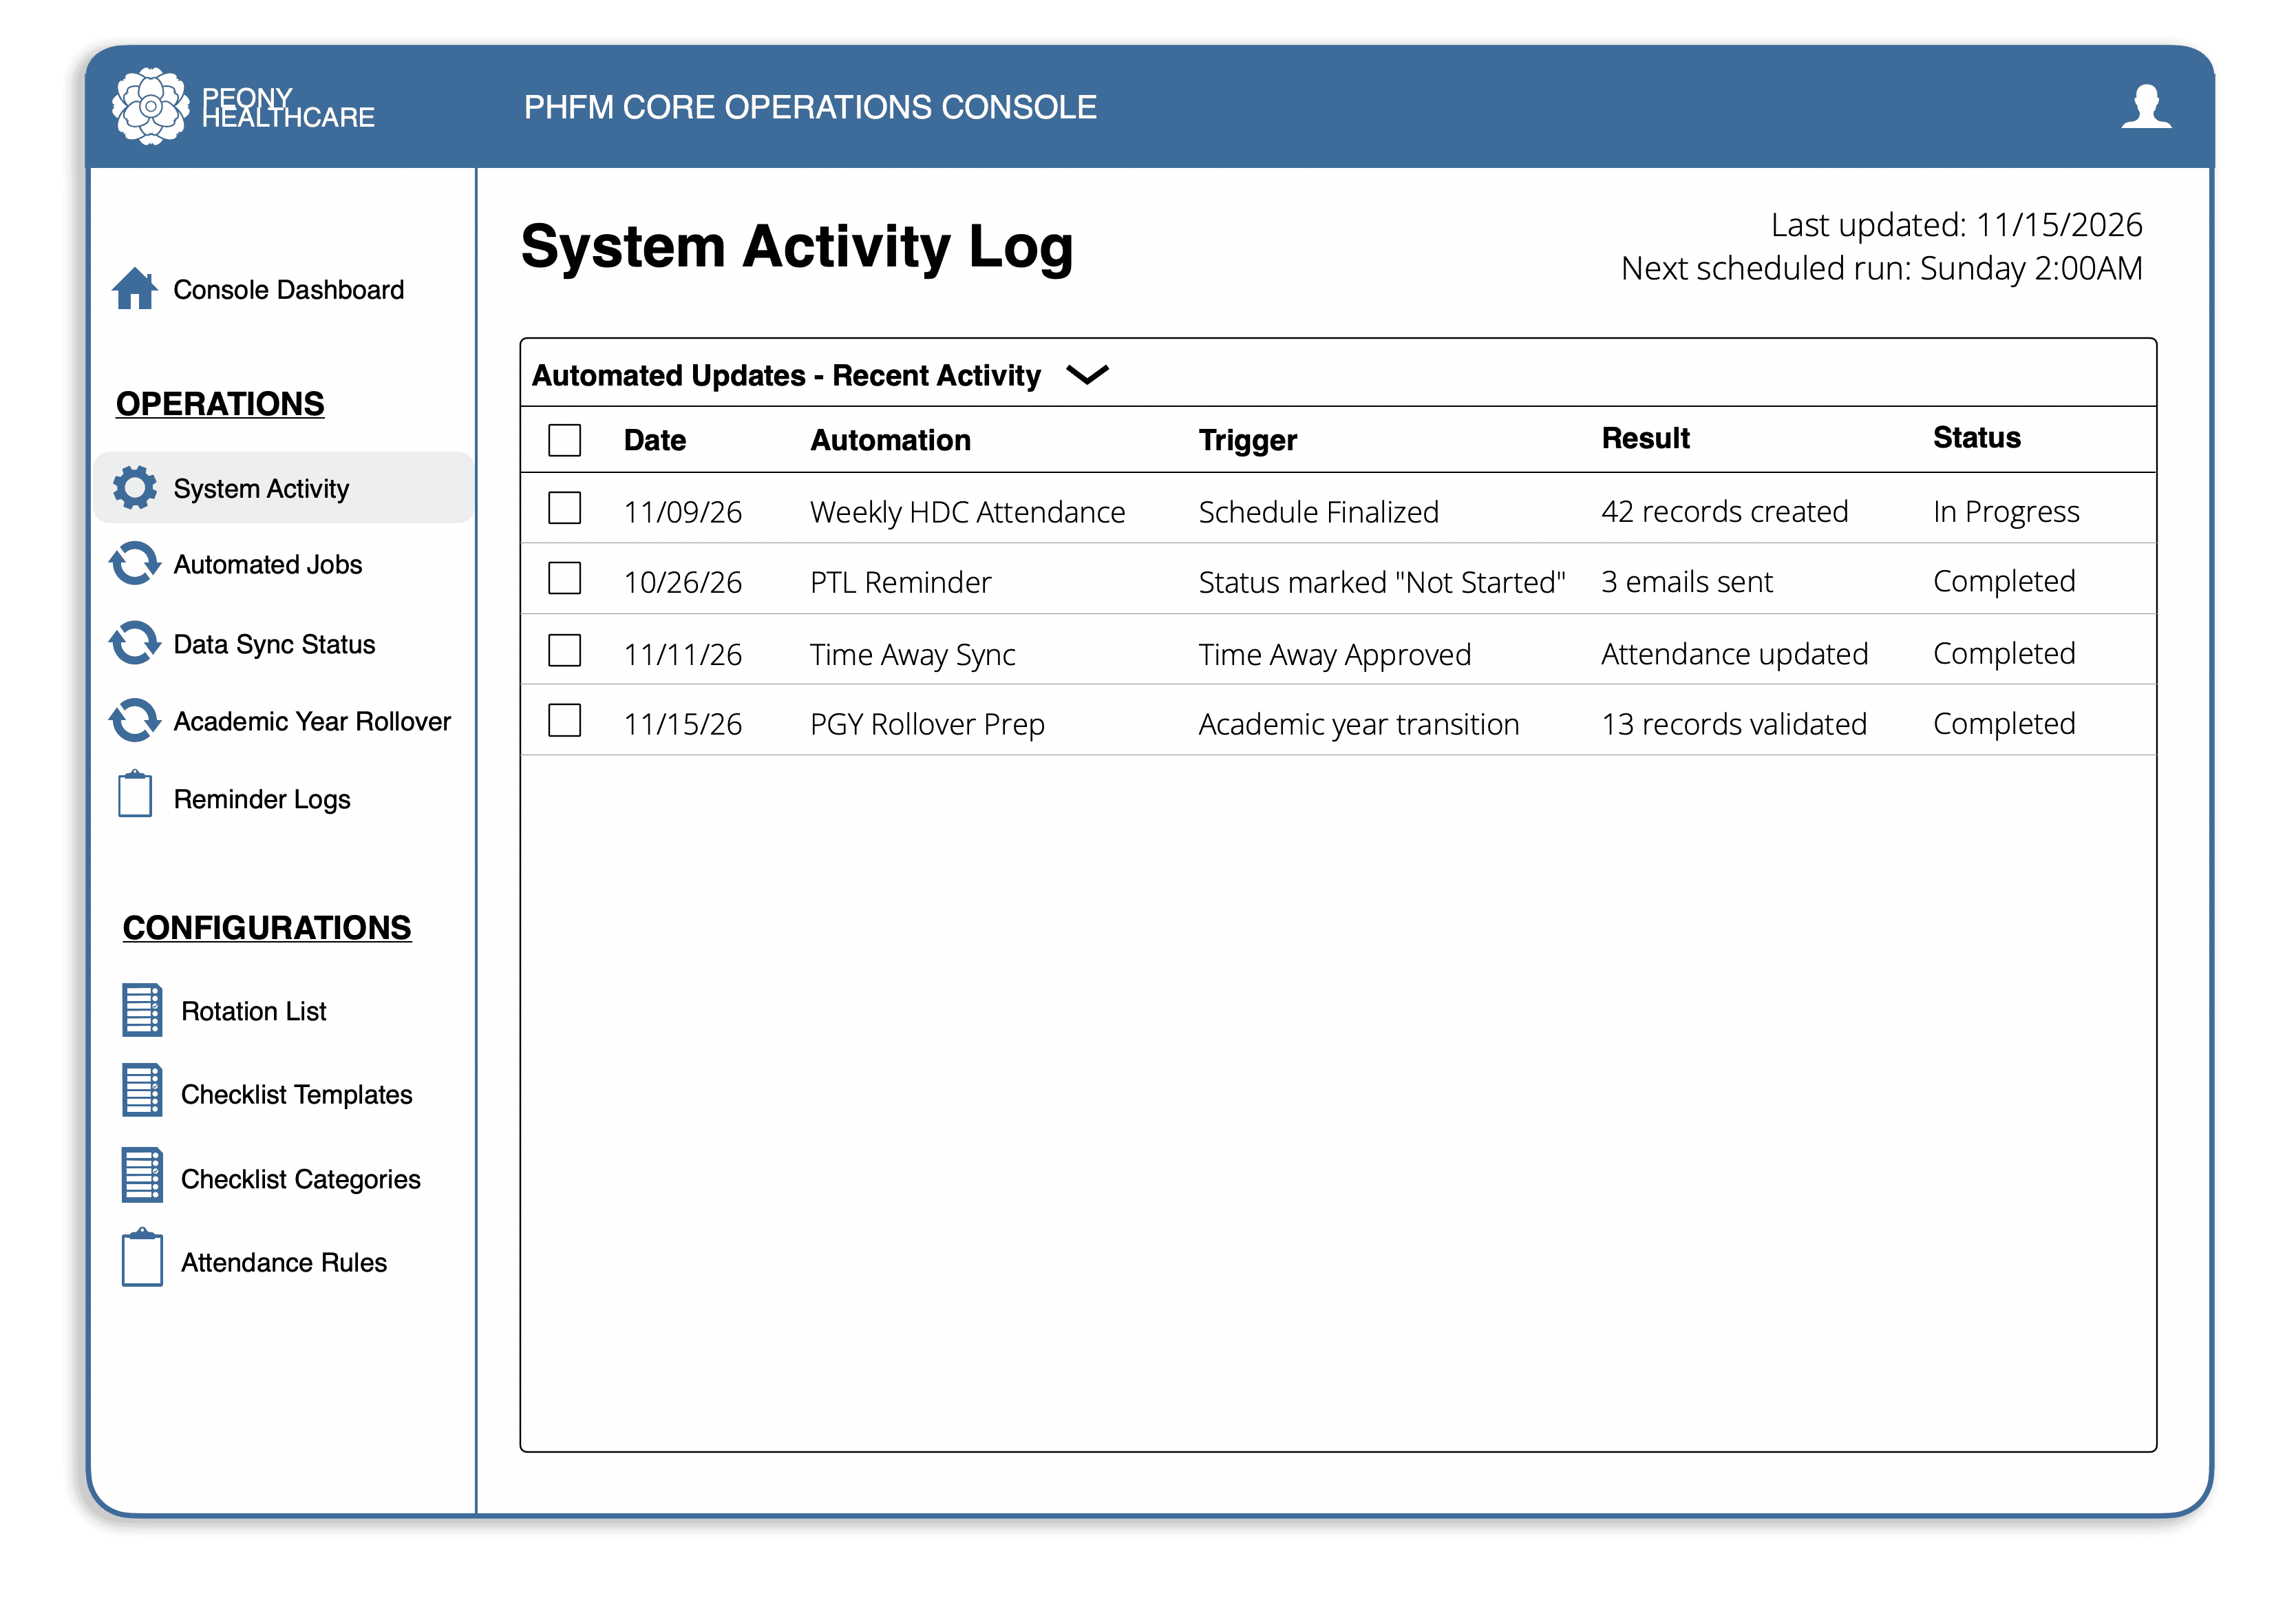Sort by the Status column header
2296x1600 pixels.
point(1976,439)
